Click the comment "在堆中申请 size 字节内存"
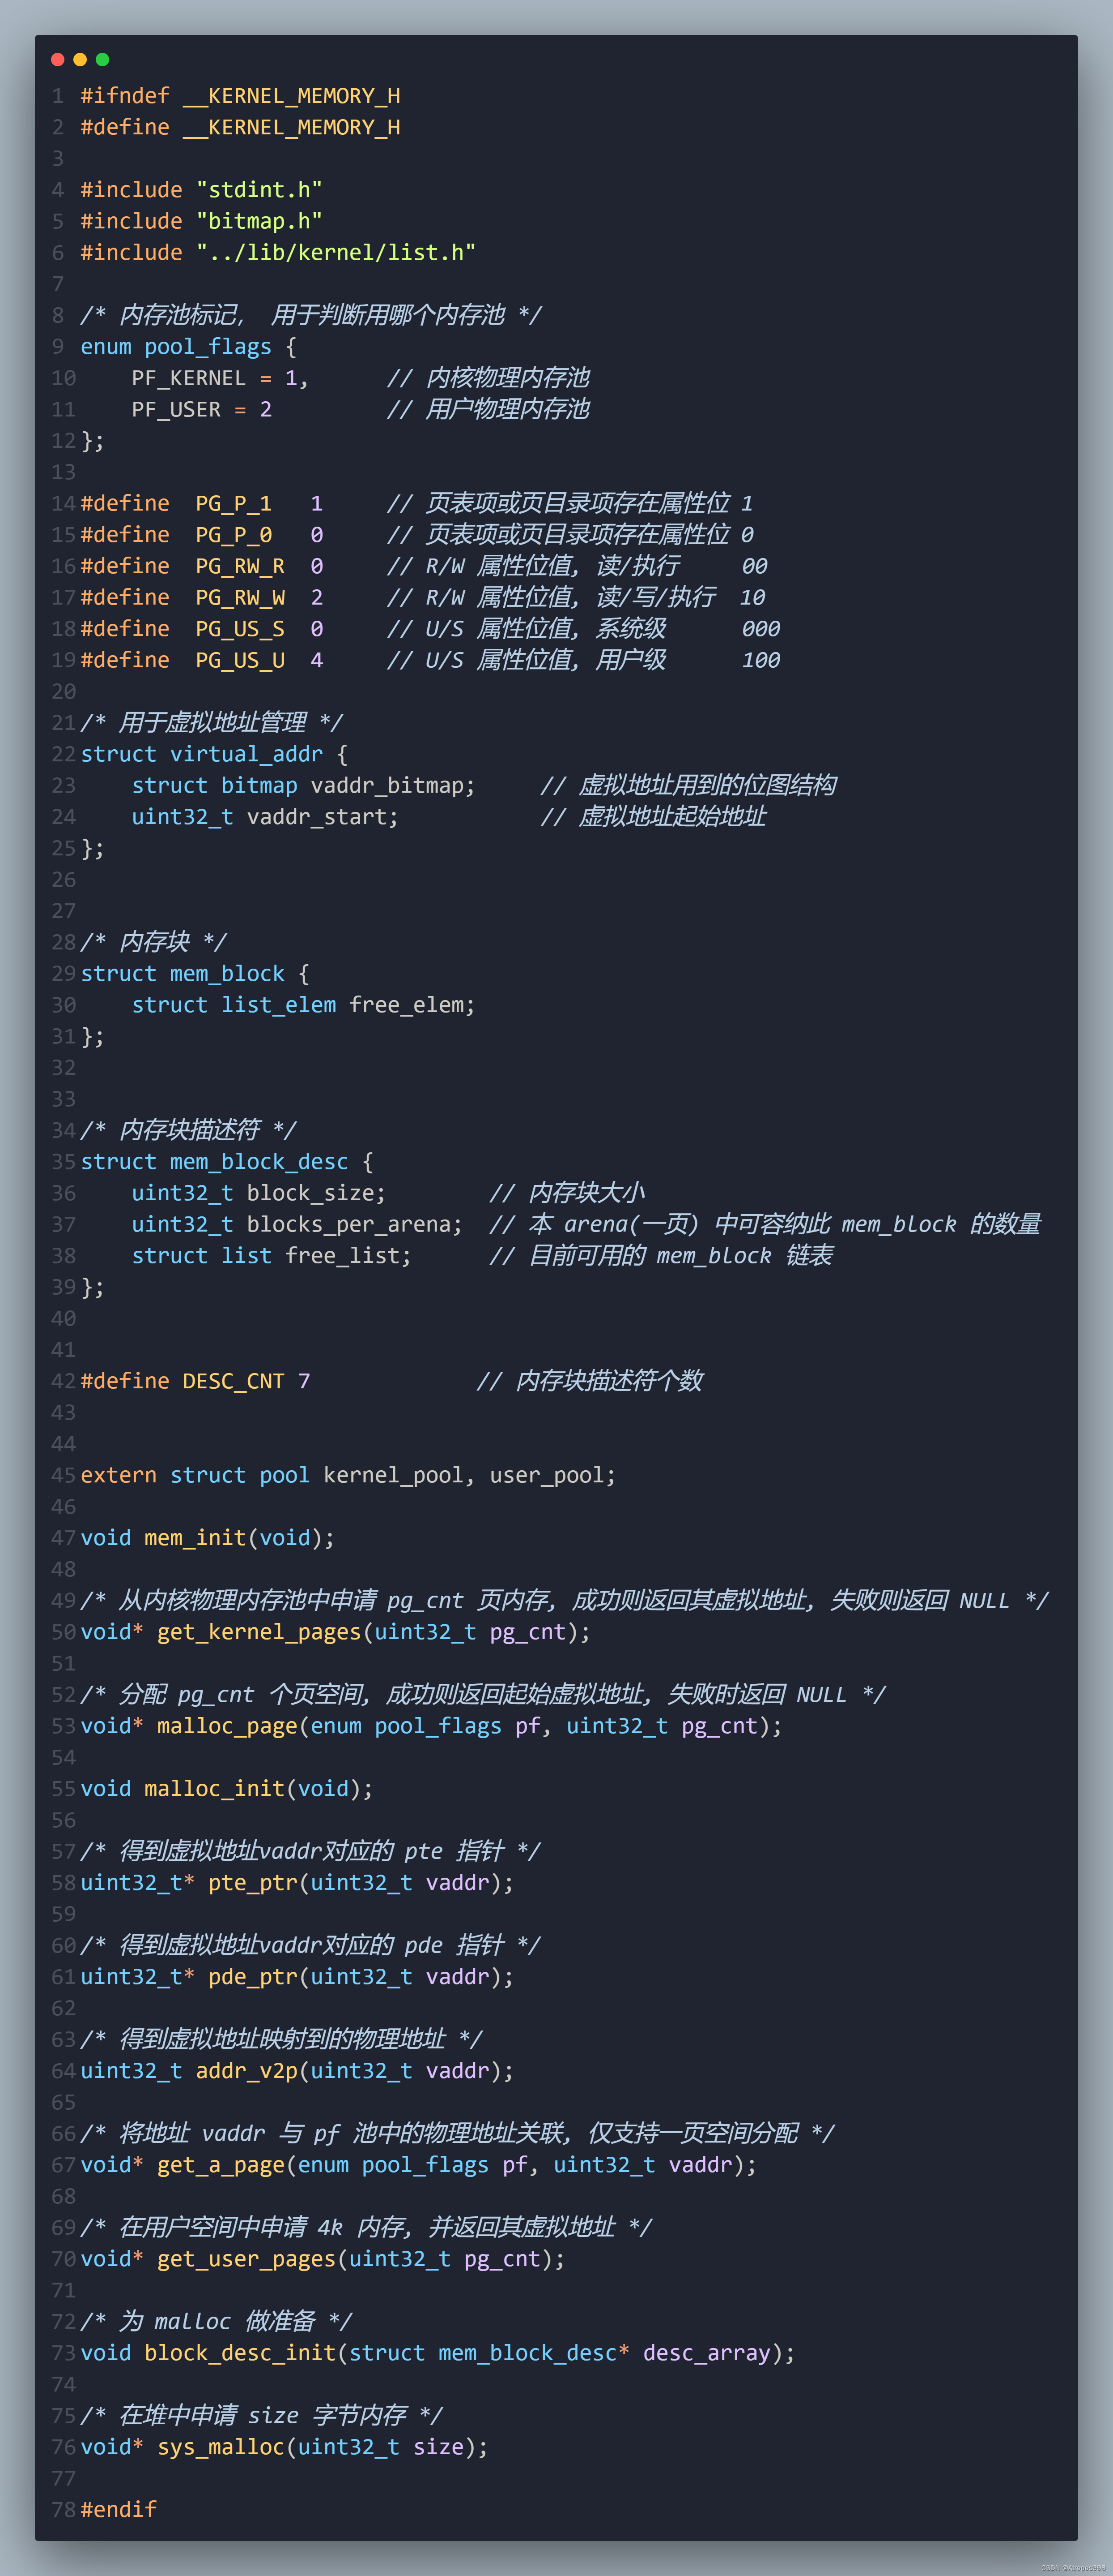 [x=263, y=2416]
